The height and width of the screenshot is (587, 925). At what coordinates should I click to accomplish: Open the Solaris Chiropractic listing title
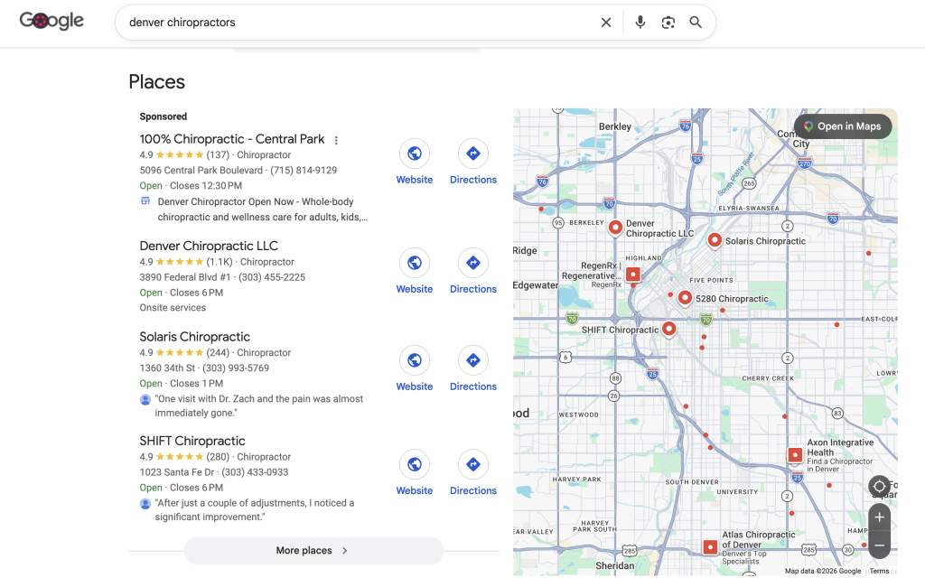point(195,337)
